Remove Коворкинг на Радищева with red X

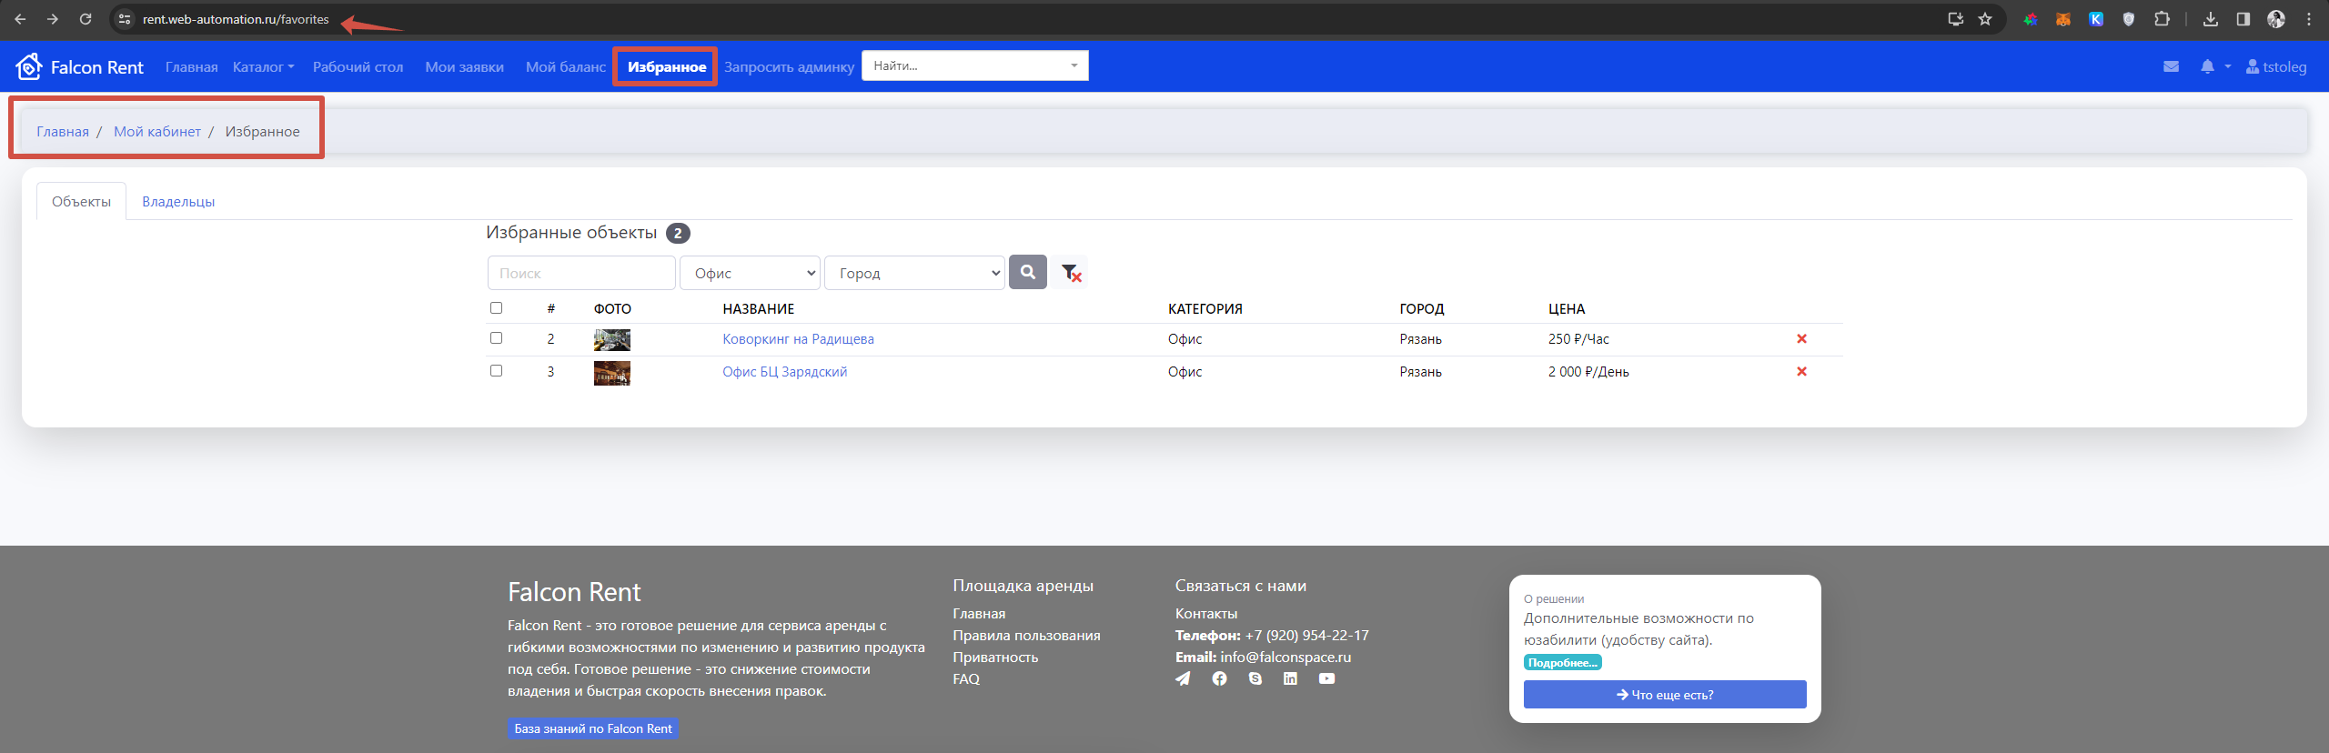pyautogui.click(x=1801, y=339)
